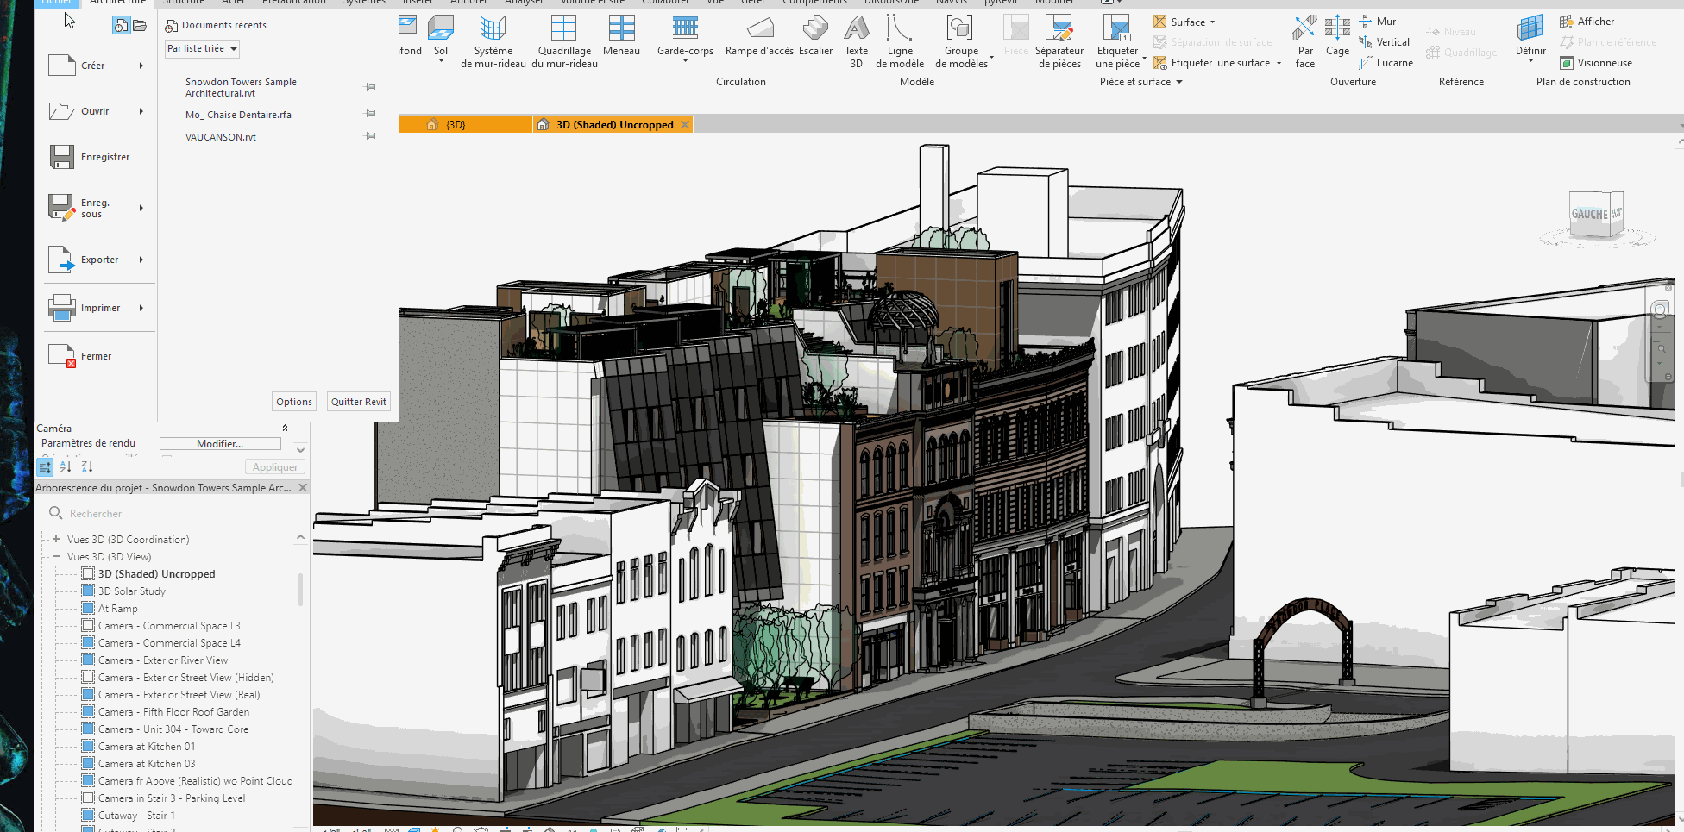This screenshot has height=832, width=1684.
Task: Click the project browser vertical scrollbar
Action: point(300,591)
